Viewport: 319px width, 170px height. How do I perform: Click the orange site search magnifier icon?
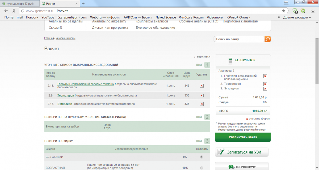[x=267, y=39]
